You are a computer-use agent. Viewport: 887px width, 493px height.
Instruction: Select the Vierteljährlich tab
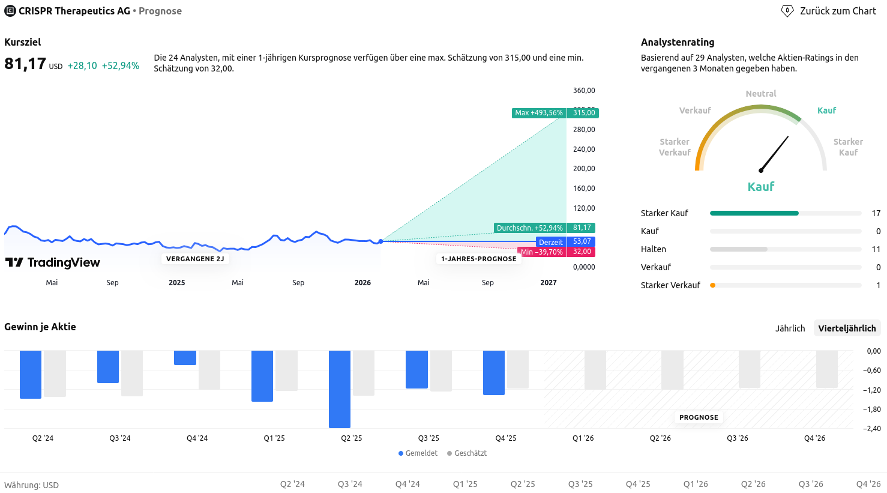point(847,328)
